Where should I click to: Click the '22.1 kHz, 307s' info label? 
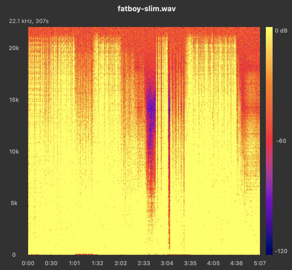click(29, 21)
